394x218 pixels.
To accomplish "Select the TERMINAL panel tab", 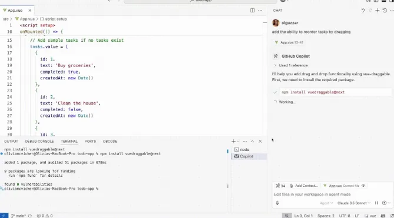I will pos(69,142).
